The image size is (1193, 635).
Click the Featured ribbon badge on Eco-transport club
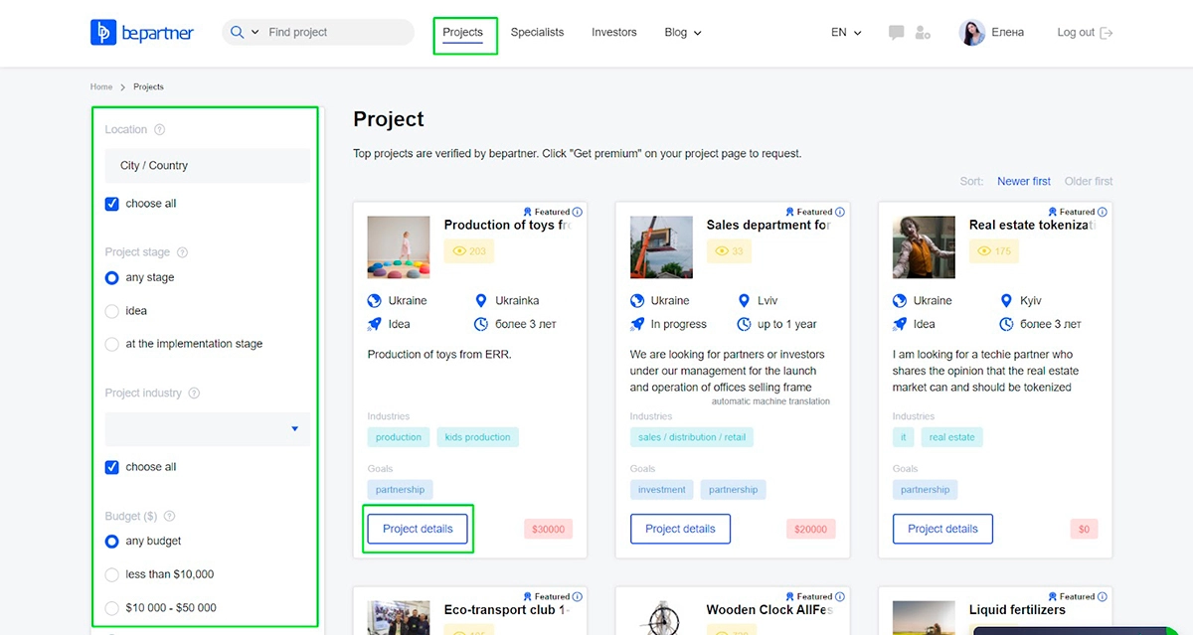[528, 596]
